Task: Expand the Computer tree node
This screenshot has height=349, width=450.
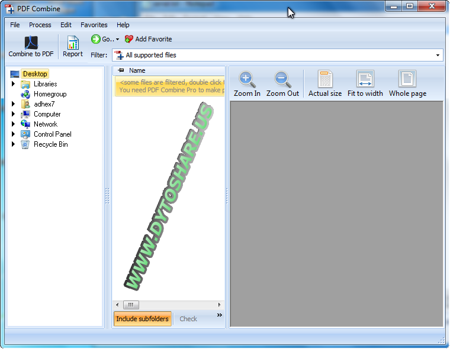Action: [13, 114]
